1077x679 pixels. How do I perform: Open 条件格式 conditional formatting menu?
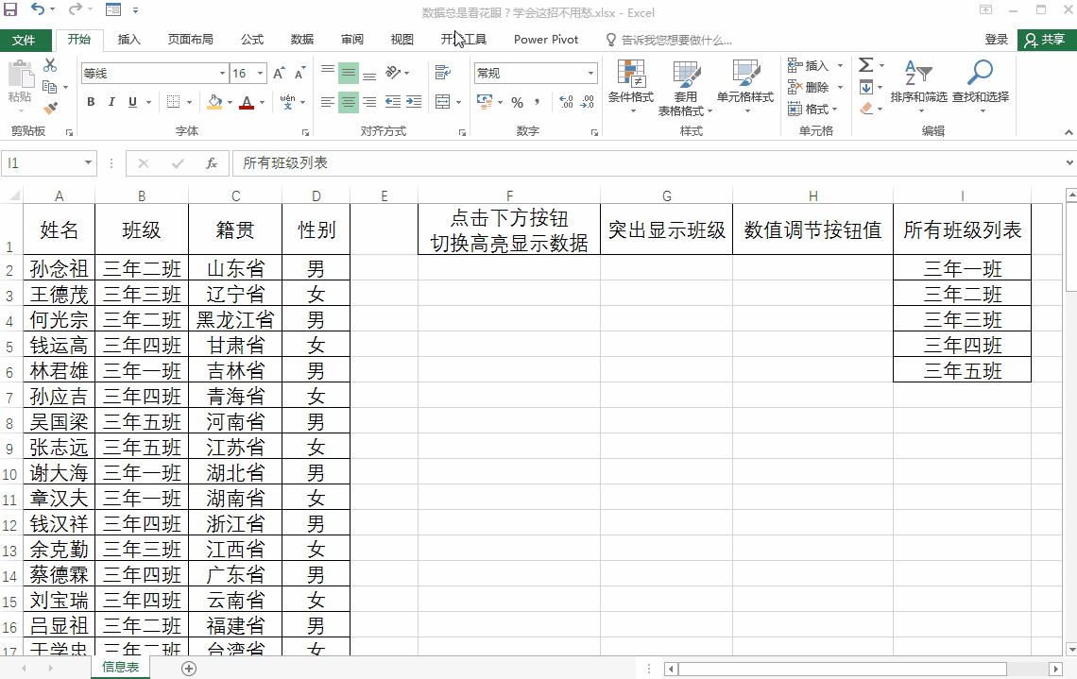coord(630,87)
